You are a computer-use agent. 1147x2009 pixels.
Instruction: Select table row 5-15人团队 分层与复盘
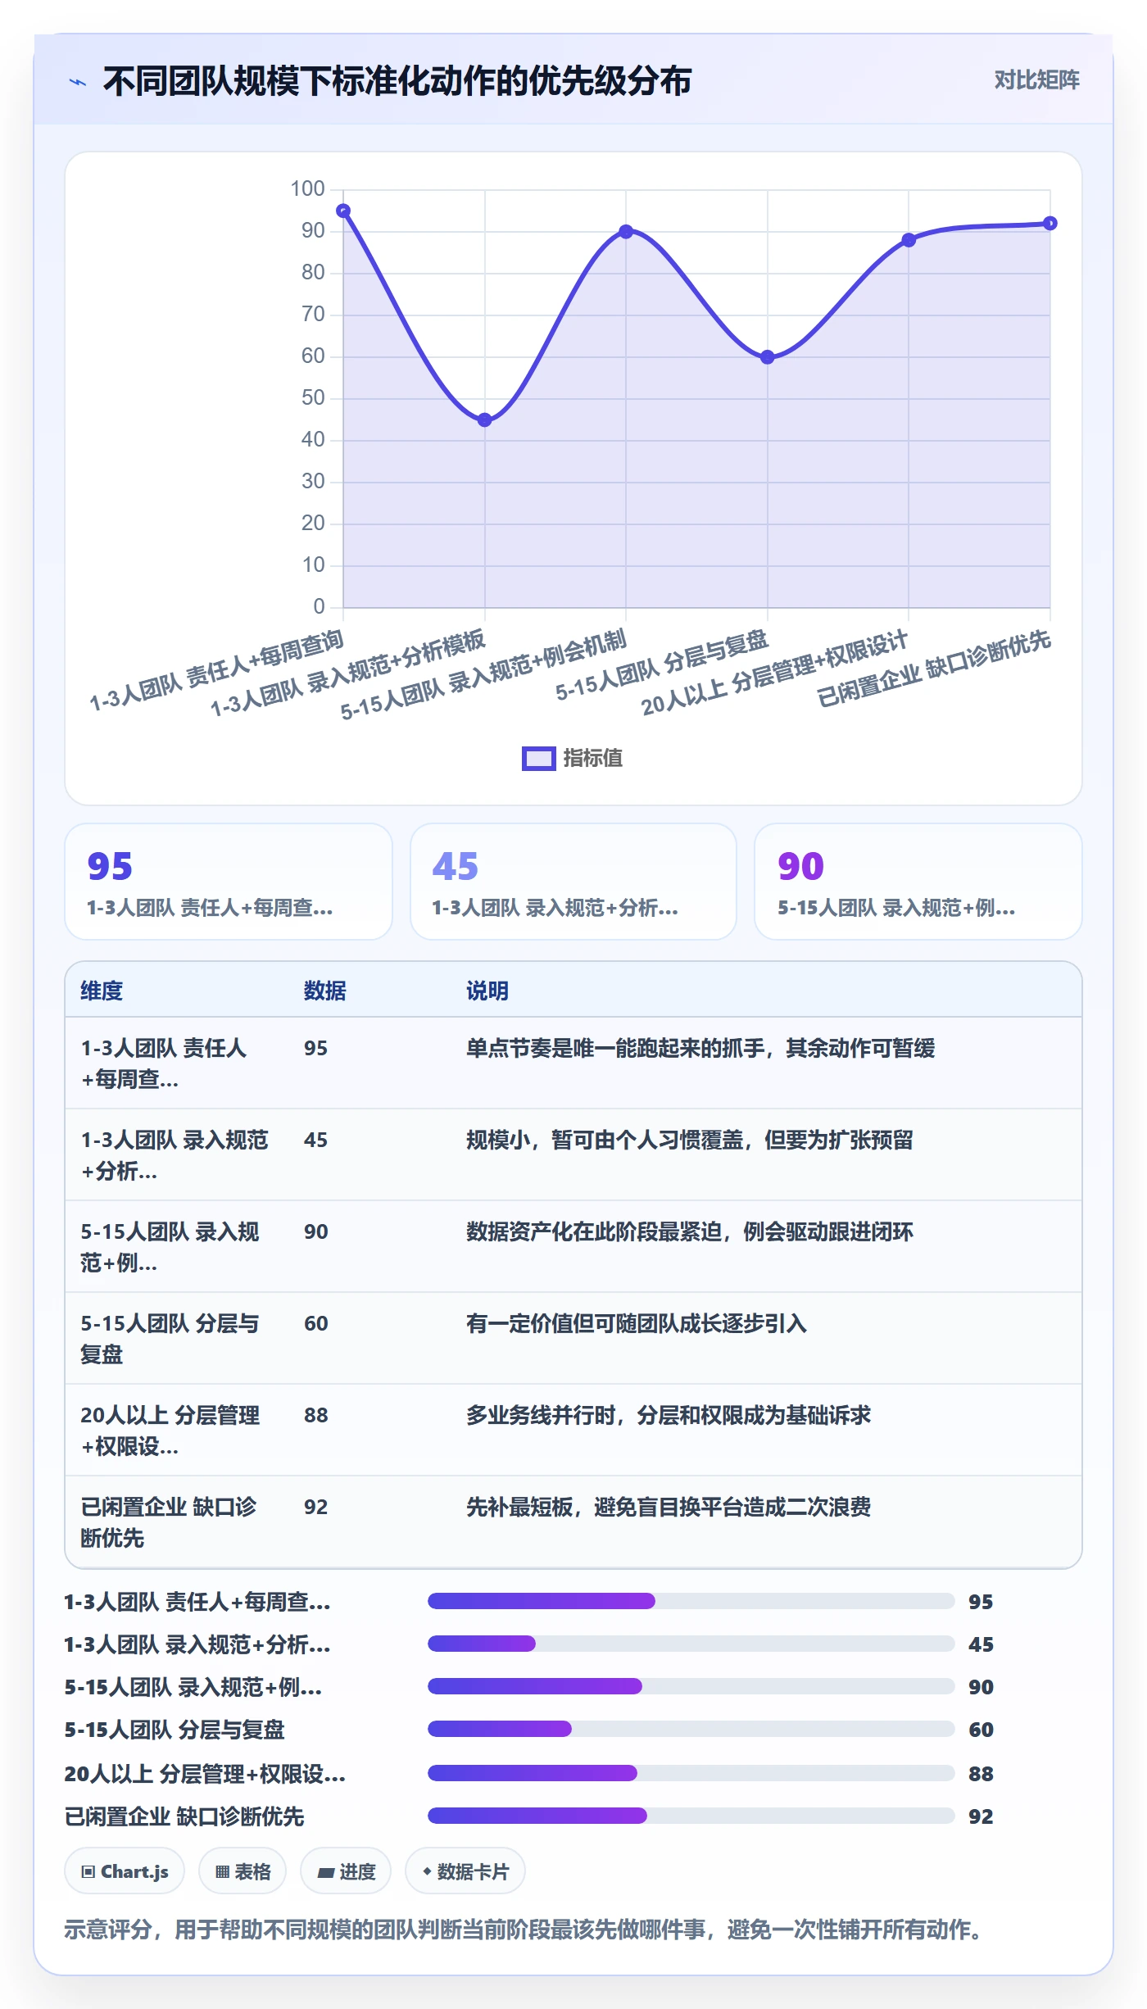click(573, 1339)
